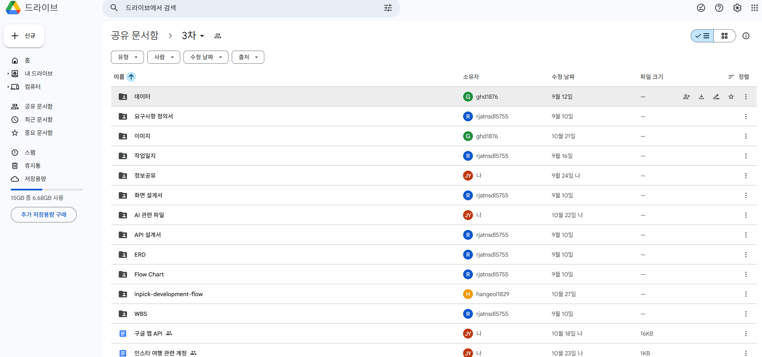Viewport: 762px width, 357px height.
Task: Click the Google Drive logo
Action: click(13, 8)
